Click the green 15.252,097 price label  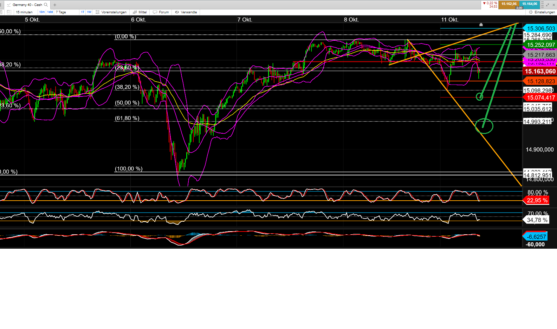pos(540,45)
